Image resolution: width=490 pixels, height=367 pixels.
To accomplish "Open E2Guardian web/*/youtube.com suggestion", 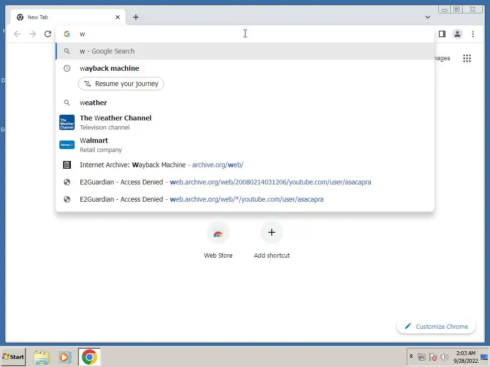I will click(245, 199).
